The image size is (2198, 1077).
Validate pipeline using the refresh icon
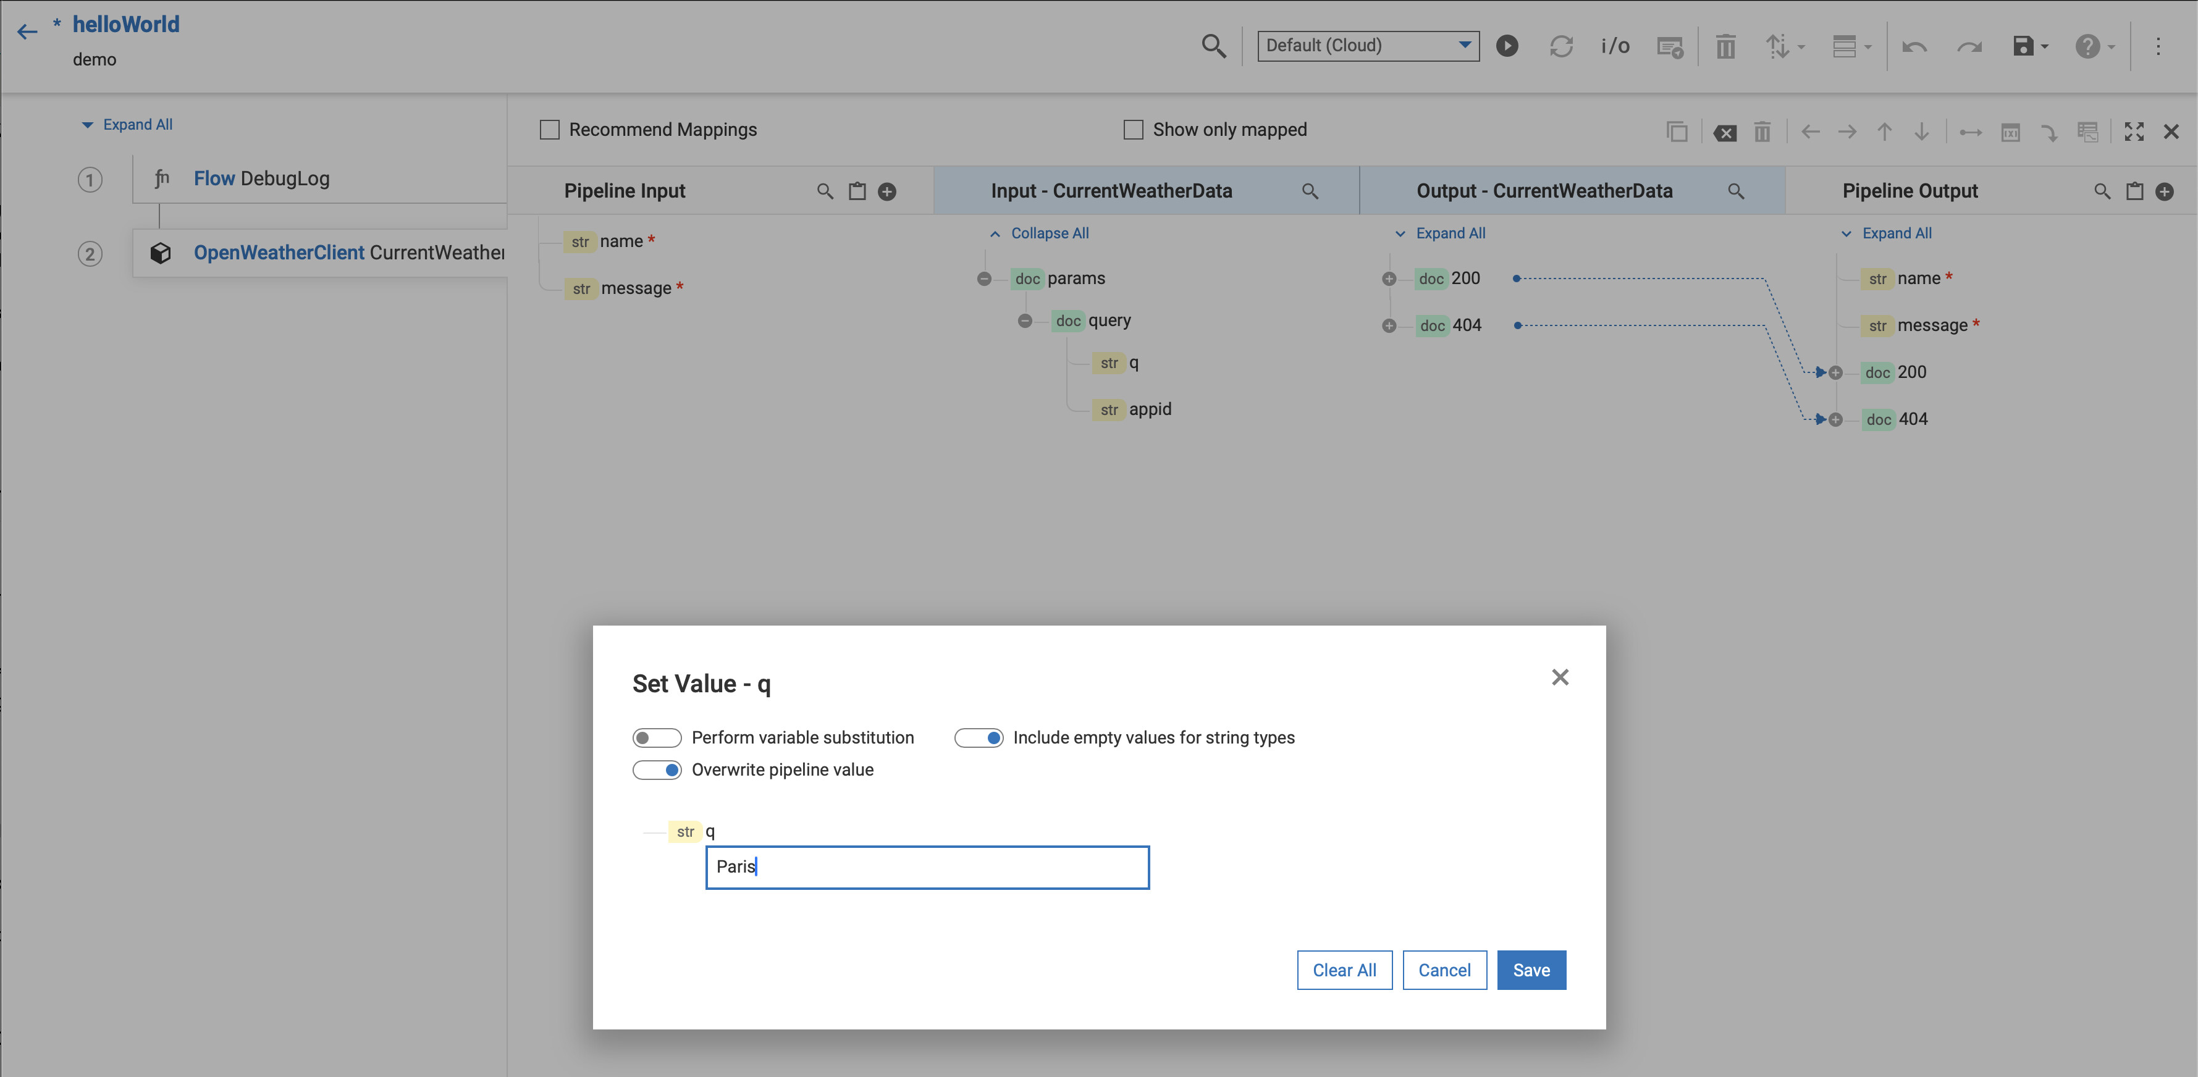click(x=1562, y=46)
